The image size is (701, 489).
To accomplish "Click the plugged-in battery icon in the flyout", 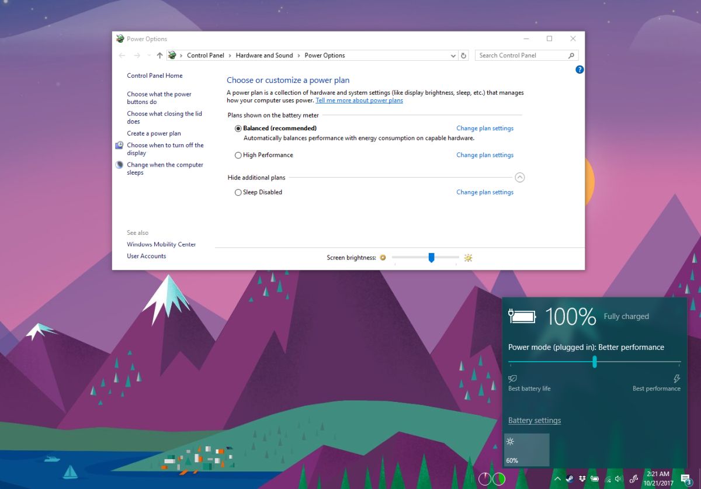I will (522, 316).
